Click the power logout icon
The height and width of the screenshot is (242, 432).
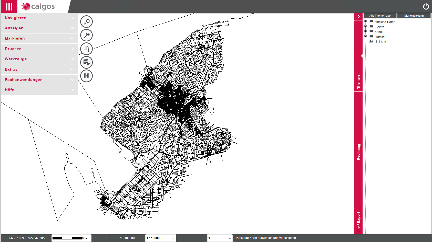click(x=426, y=6)
